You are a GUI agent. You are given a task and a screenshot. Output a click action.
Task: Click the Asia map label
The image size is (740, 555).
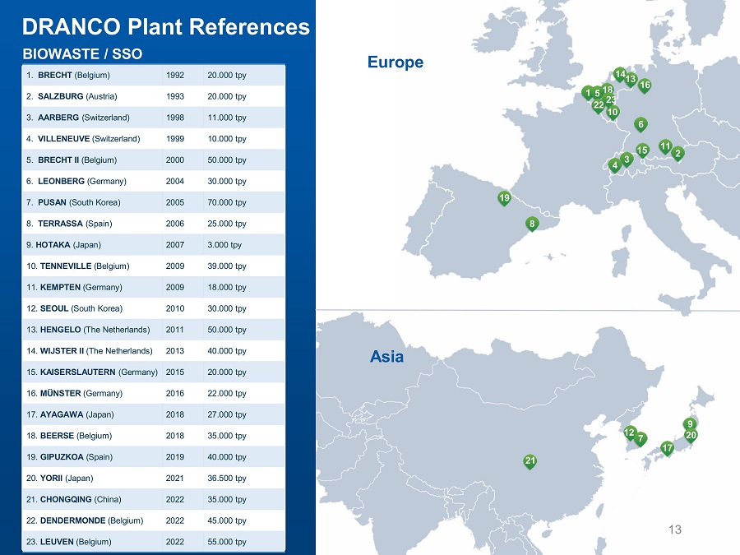coord(386,358)
